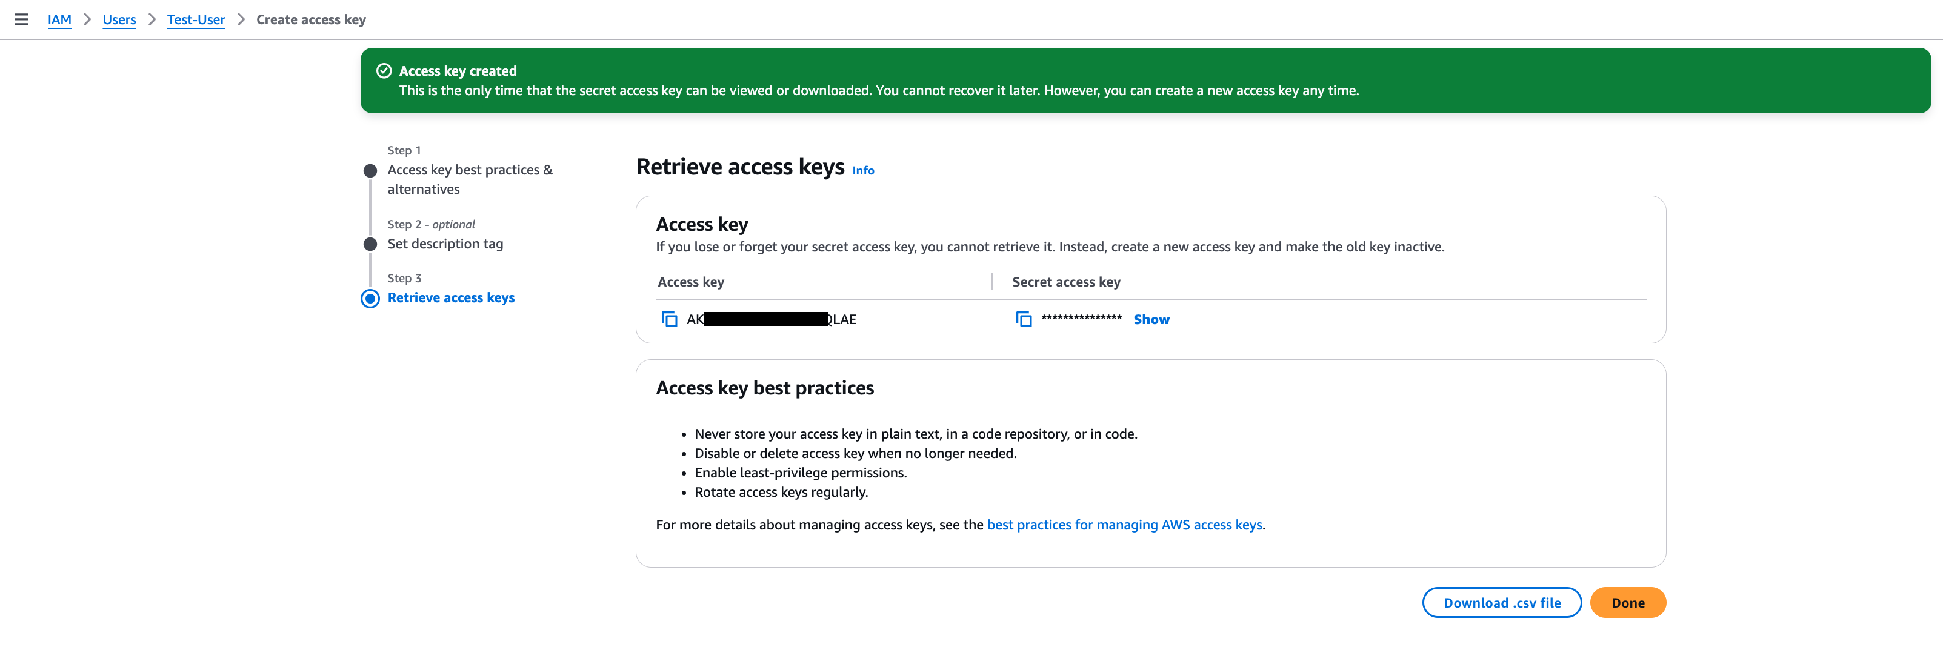The height and width of the screenshot is (647, 1943).
Task: Show the hidden secret access key
Action: [x=1150, y=319]
